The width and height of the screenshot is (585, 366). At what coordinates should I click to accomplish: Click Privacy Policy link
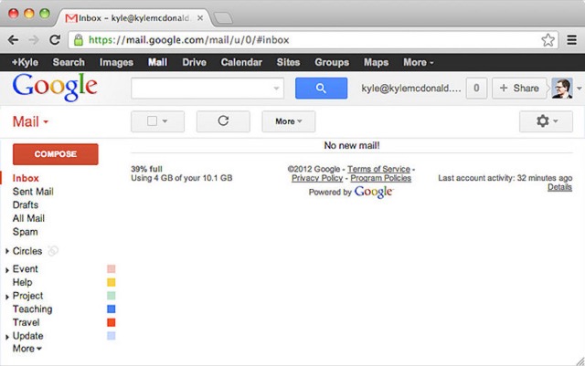tap(317, 178)
